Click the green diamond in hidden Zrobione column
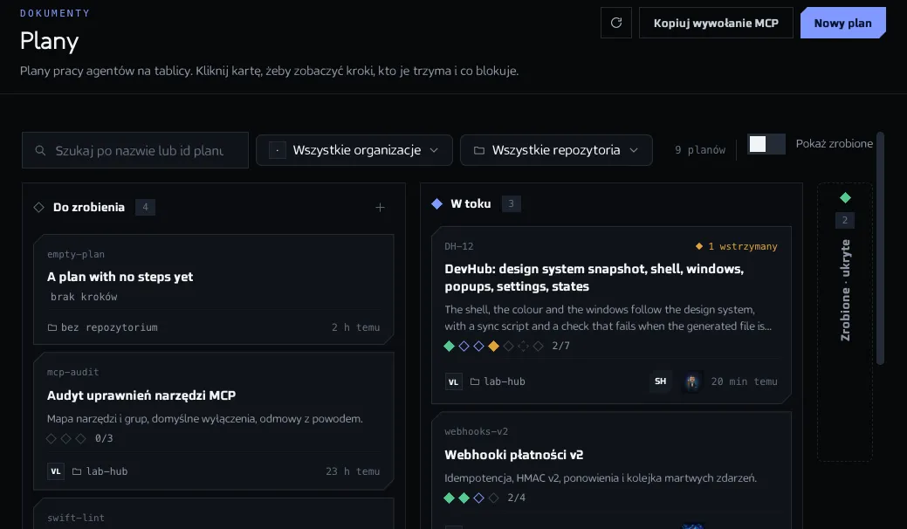 [x=845, y=198]
